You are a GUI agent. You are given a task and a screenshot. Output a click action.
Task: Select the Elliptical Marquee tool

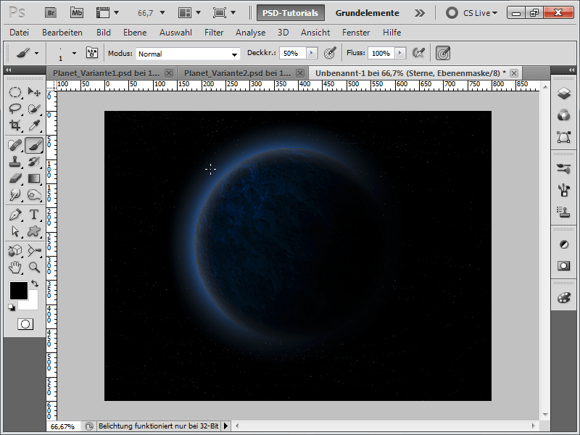[14, 92]
